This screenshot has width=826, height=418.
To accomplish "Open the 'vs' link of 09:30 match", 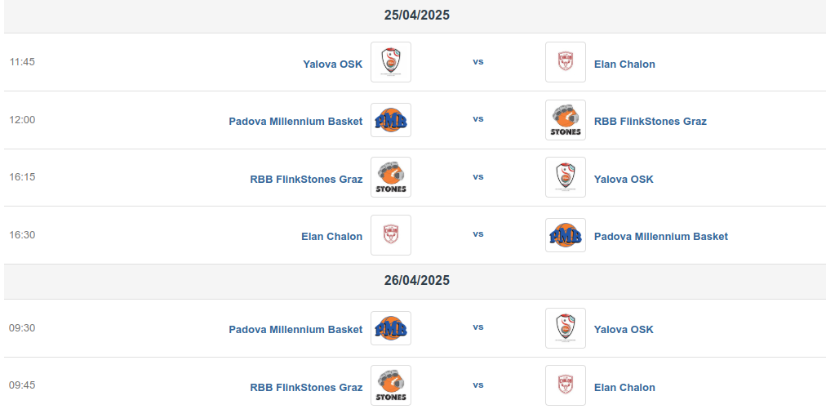I will [x=478, y=327].
